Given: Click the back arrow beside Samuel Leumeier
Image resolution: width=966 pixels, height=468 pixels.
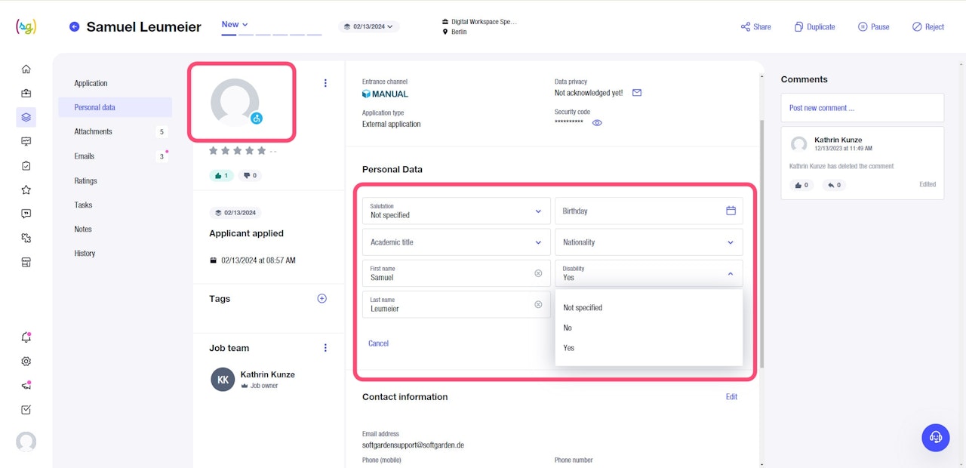Looking at the screenshot, I should click(74, 27).
